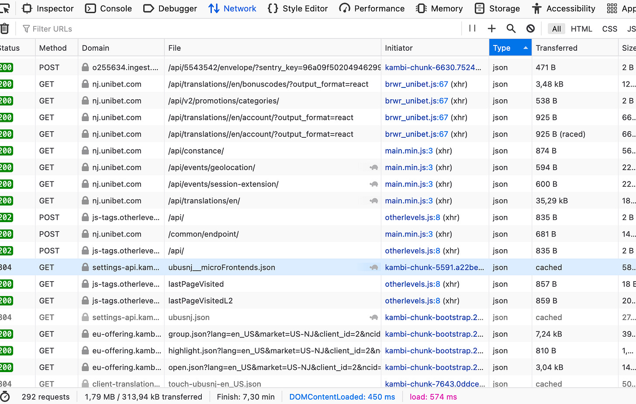The width and height of the screenshot is (636, 404).
Task: Click turtle icon in ubusnj.json row
Action: (374, 317)
